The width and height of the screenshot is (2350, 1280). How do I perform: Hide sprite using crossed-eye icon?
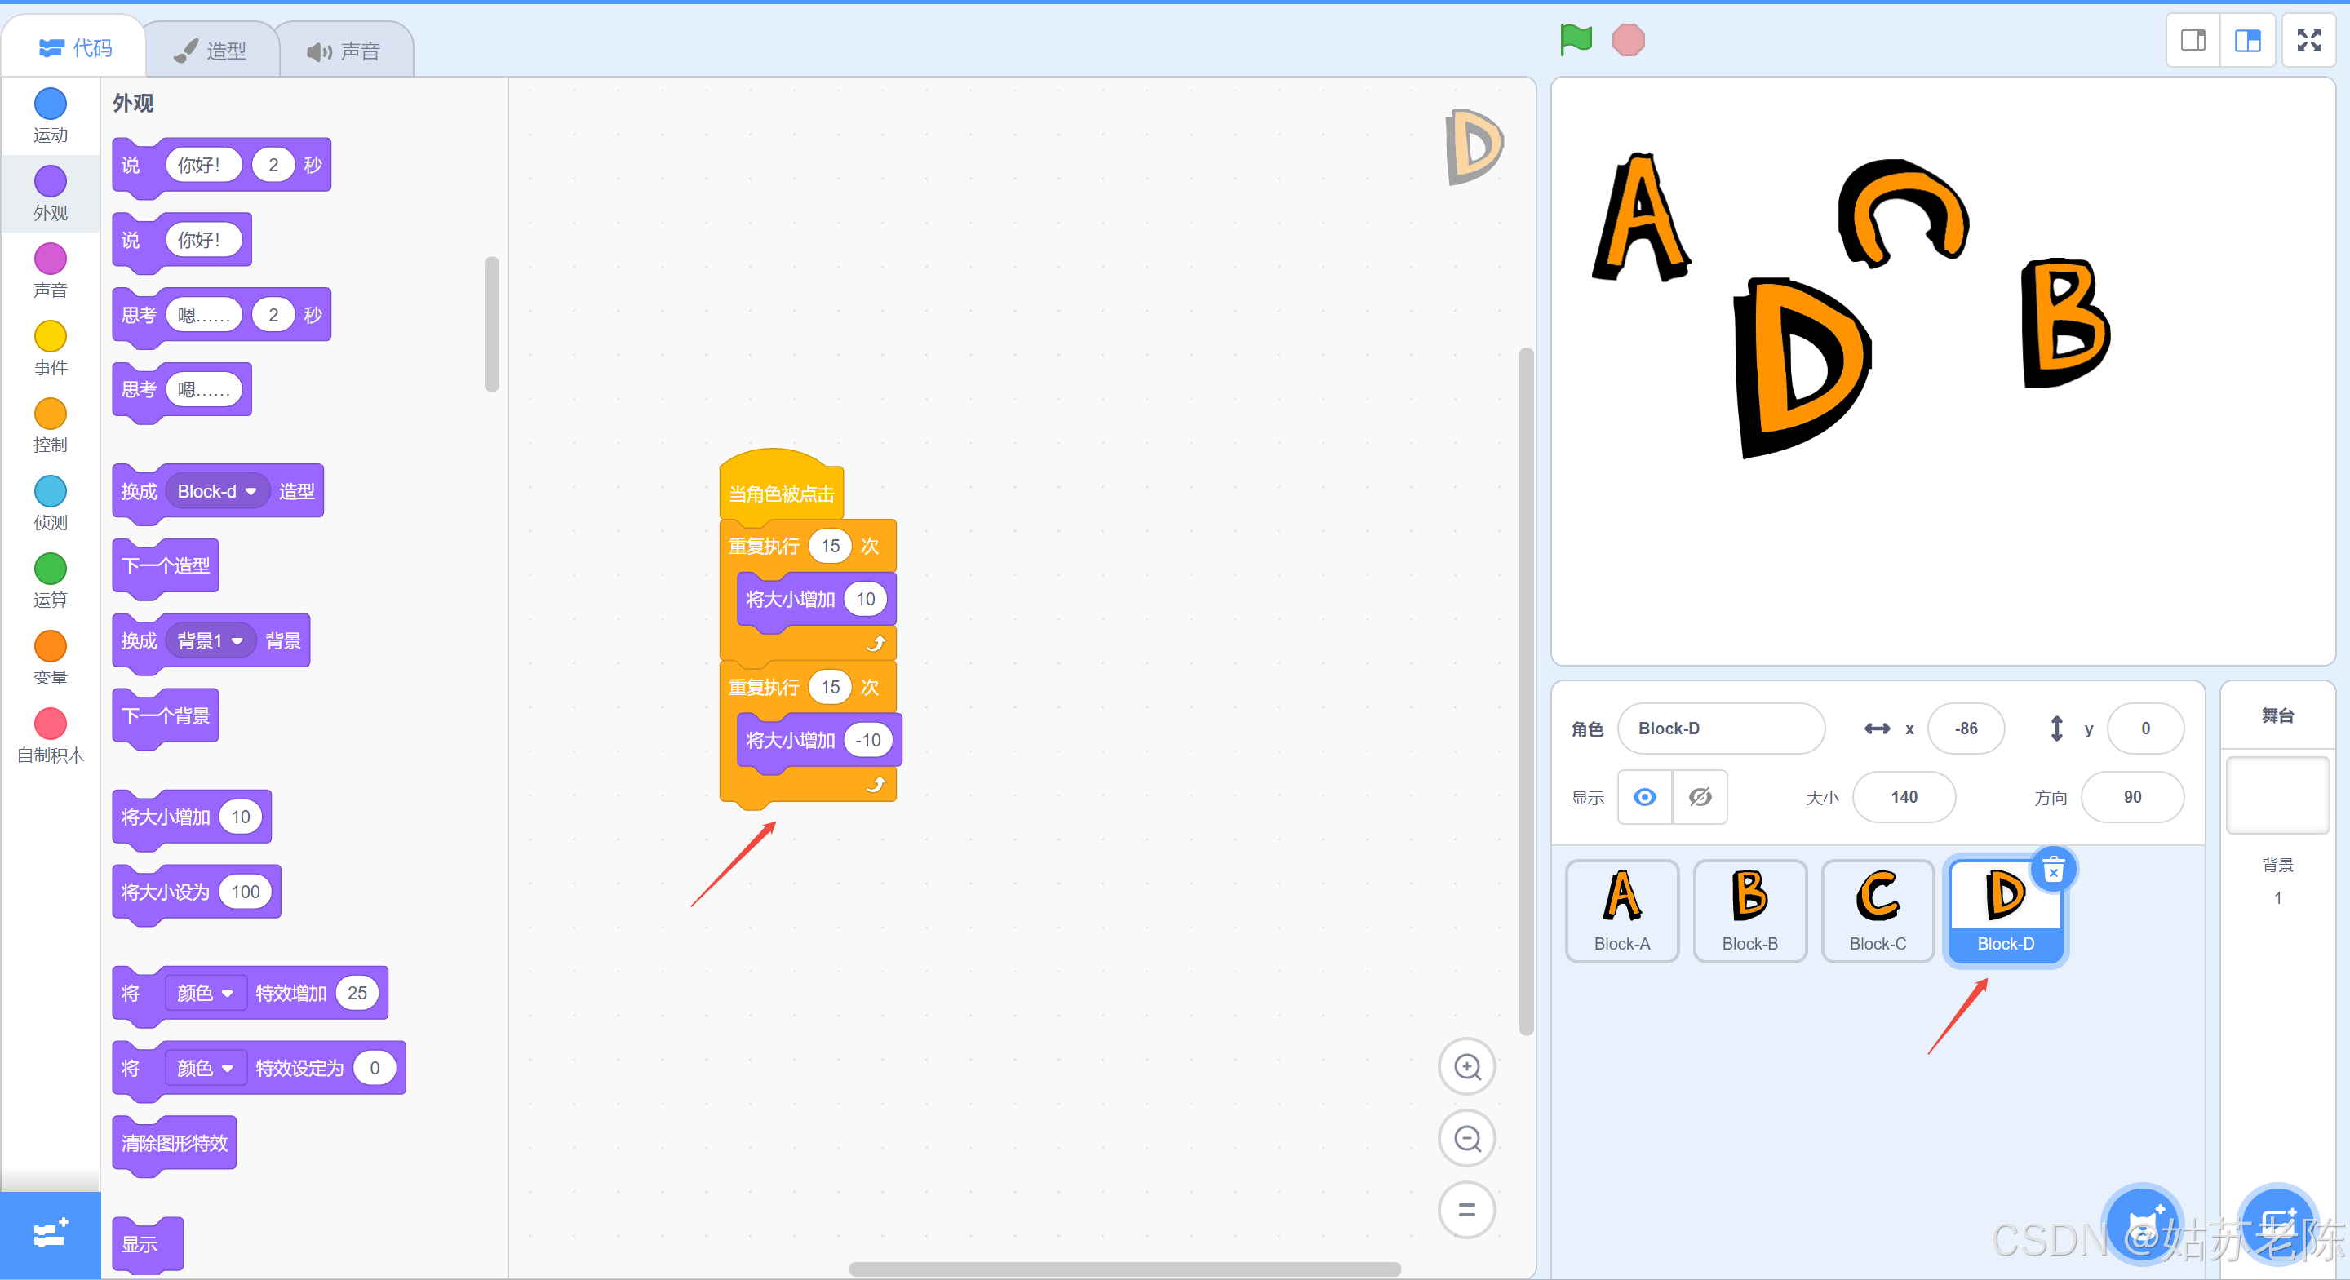coord(1700,797)
